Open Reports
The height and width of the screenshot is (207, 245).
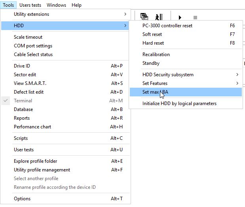(x=65, y=118)
